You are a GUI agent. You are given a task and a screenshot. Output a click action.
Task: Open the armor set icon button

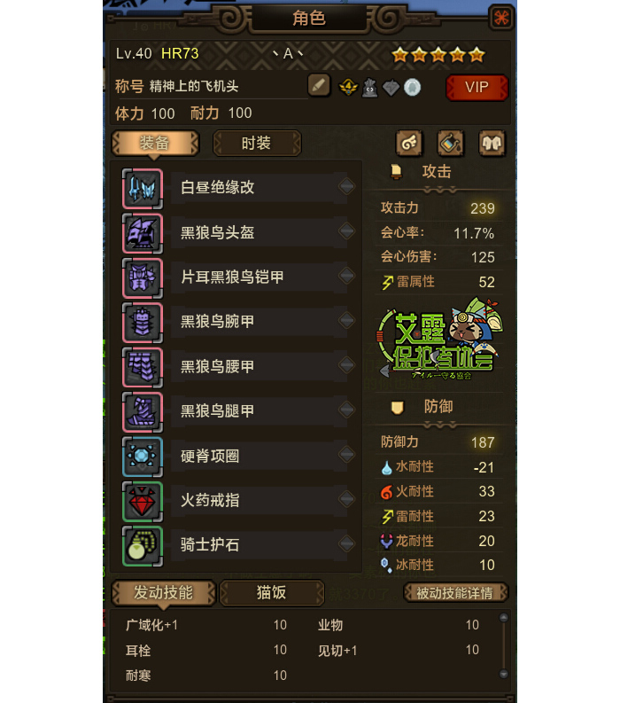pyautogui.click(x=492, y=143)
